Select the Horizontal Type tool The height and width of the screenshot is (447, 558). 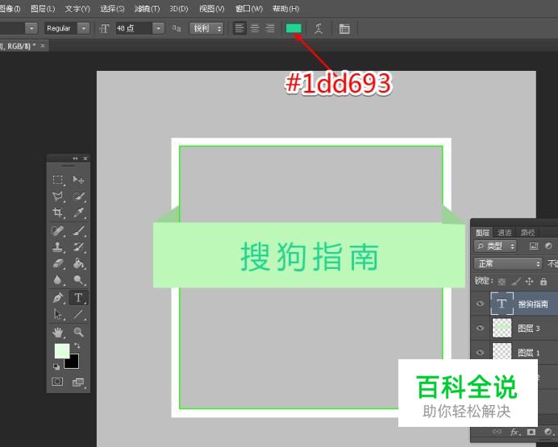pyautogui.click(x=78, y=297)
